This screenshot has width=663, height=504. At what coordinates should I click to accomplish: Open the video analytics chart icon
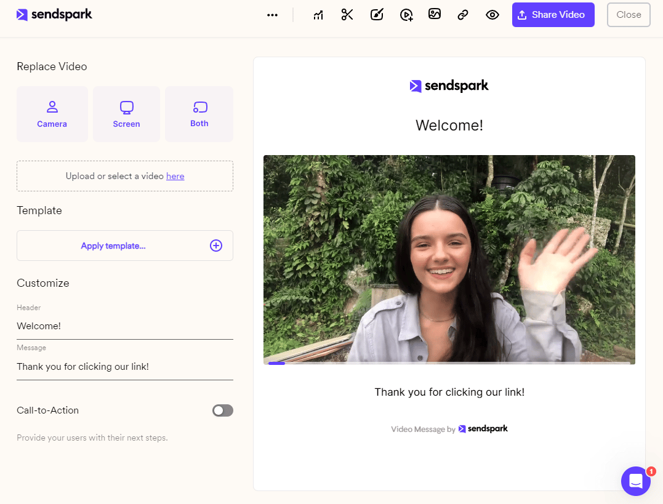click(x=318, y=15)
